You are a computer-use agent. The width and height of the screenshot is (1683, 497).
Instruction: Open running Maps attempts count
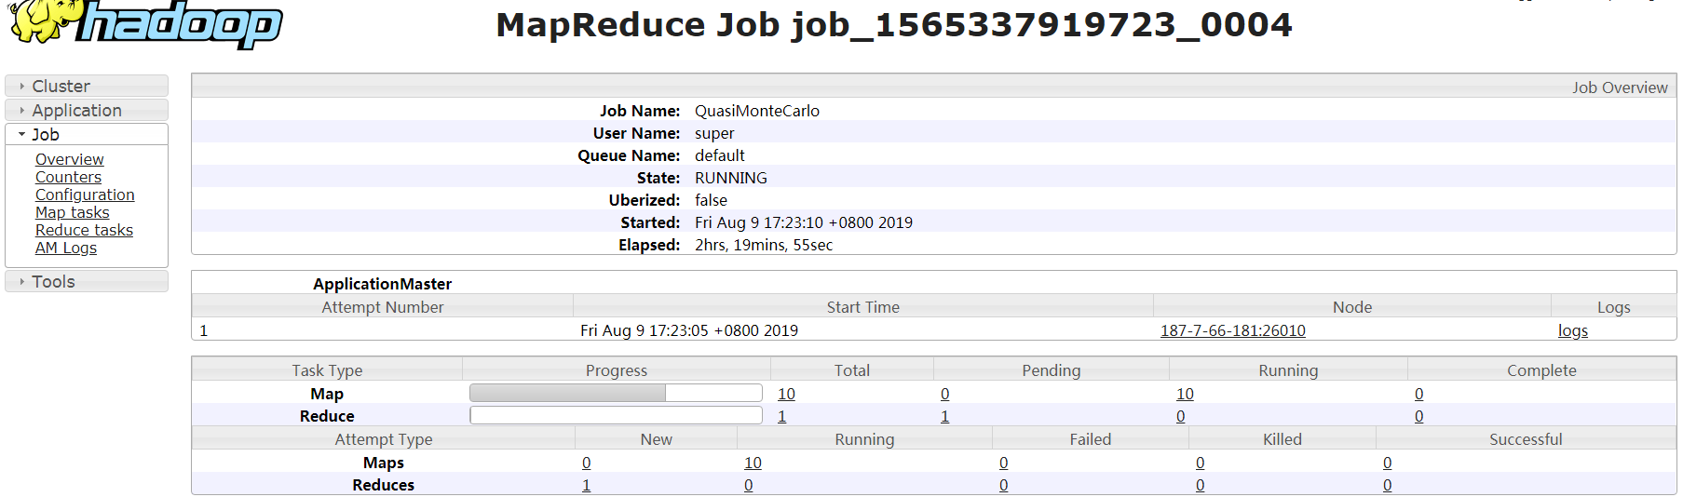coord(753,463)
